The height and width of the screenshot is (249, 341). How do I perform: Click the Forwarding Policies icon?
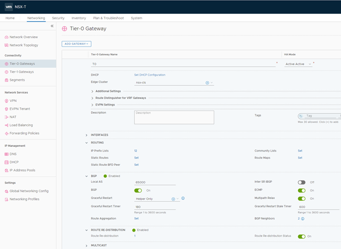[x=7, y=134]
